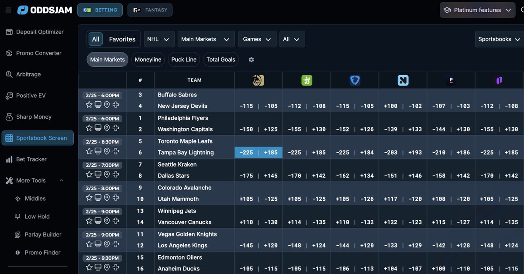Click the highlighted -225 odds for Tampa Bay Lightning
Screen dimensions: 524x274
[246, 152]
